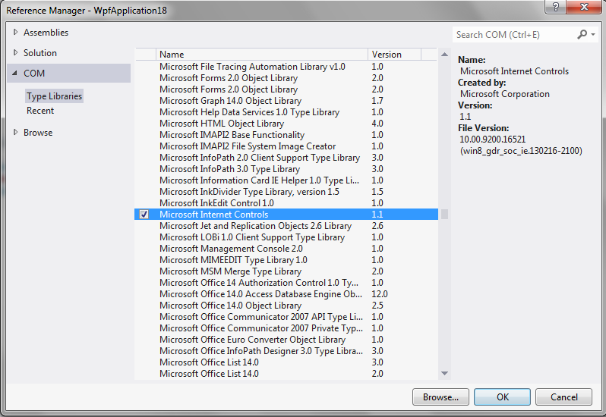
Task: Open the Type Libraries sub-item
Action: 54,96
